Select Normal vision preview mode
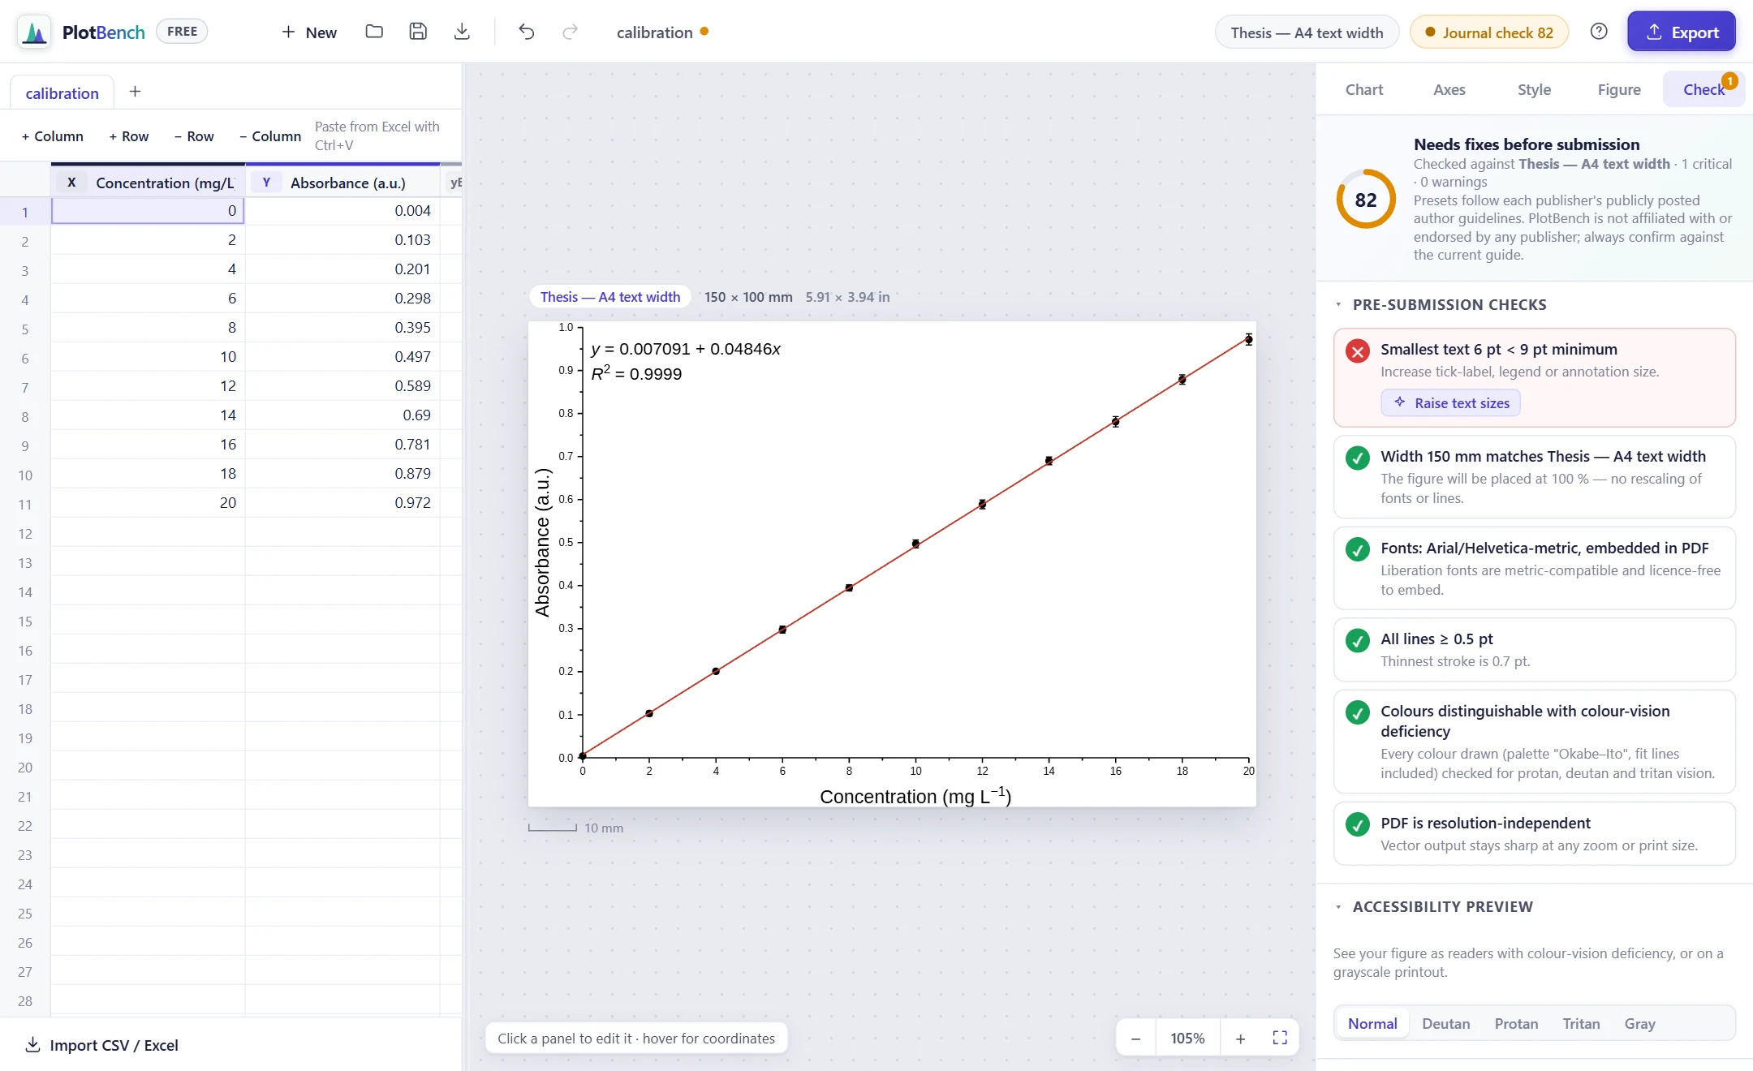 1372,1024
